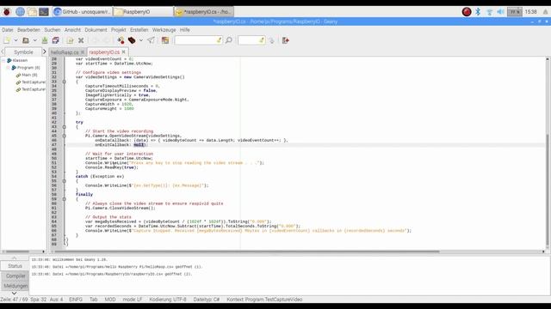The height and width of the screenshot is (309, 551).
Task: Open the Hilfe menu
Action: coord(185,30)
